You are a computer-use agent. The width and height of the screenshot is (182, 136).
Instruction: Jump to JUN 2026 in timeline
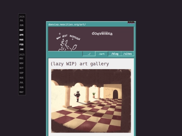click(x=22, y=25)
